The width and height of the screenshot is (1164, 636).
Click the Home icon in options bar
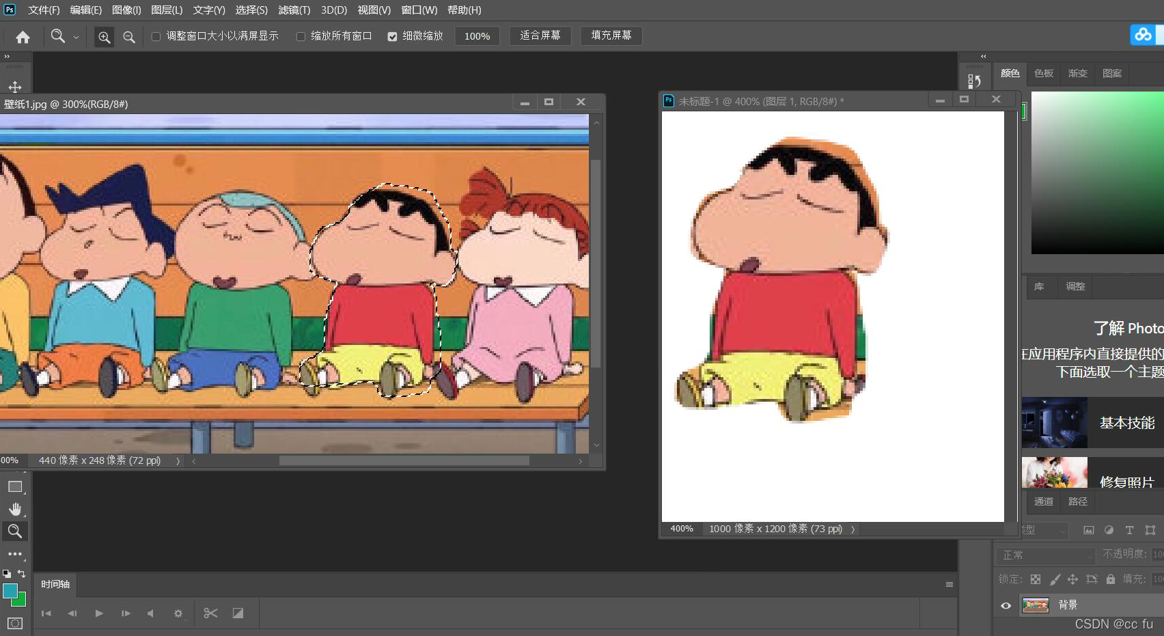(23, 37)
